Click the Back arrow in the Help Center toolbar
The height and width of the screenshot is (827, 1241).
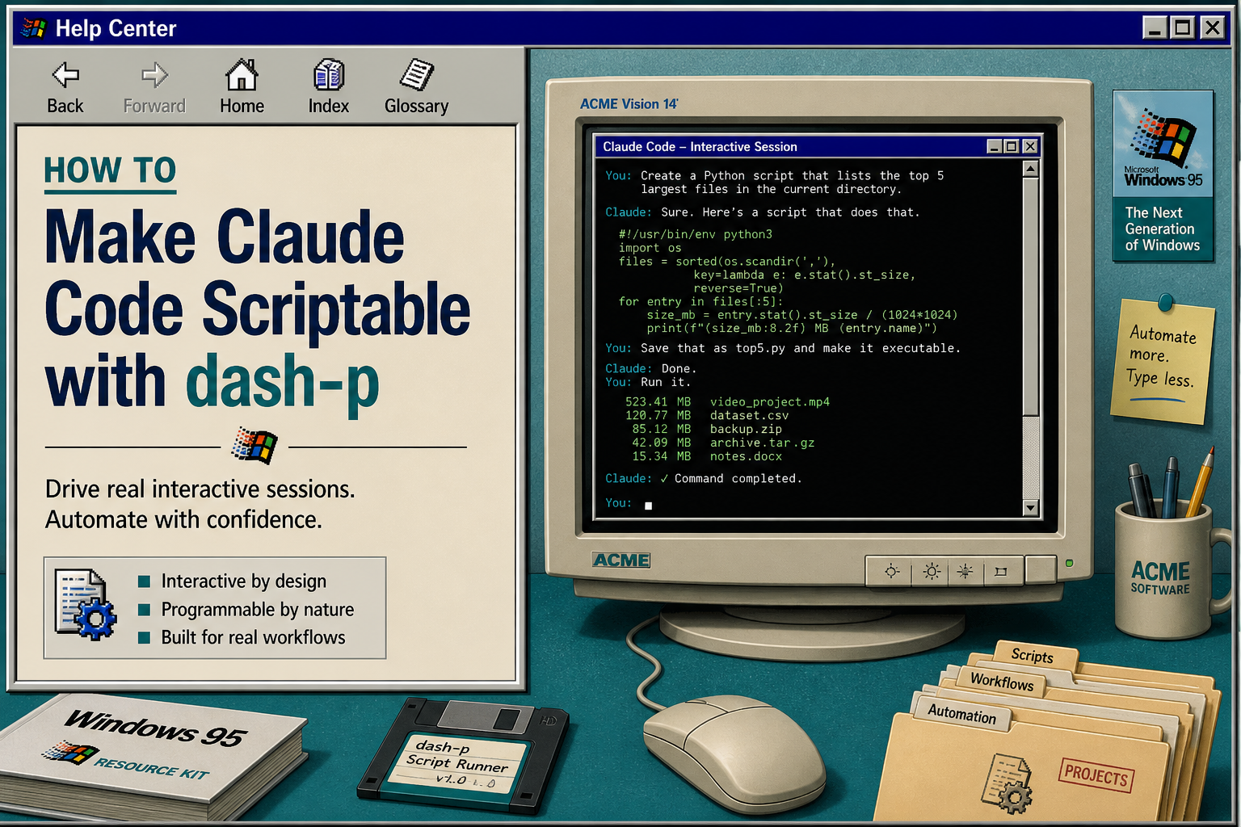tap(65, 75)
